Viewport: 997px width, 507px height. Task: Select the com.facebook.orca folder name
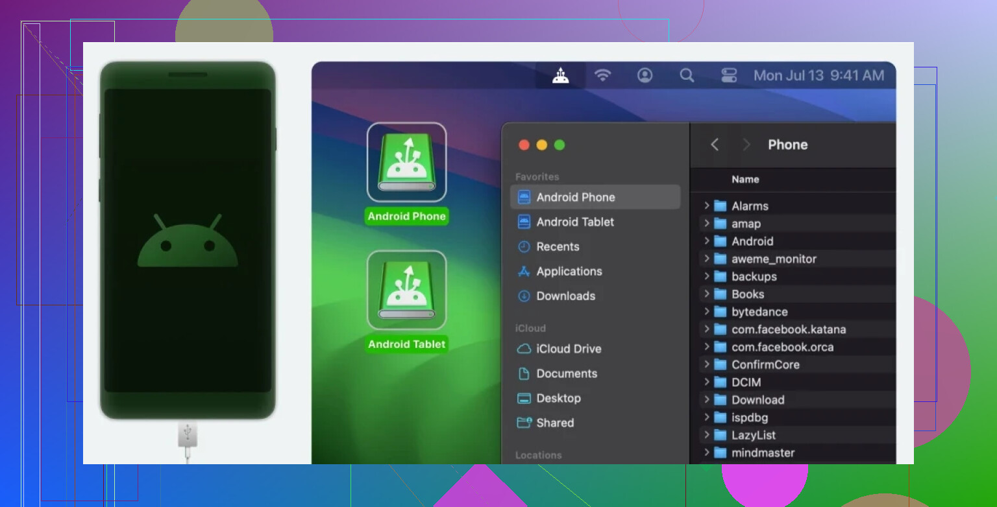[783, 347]
